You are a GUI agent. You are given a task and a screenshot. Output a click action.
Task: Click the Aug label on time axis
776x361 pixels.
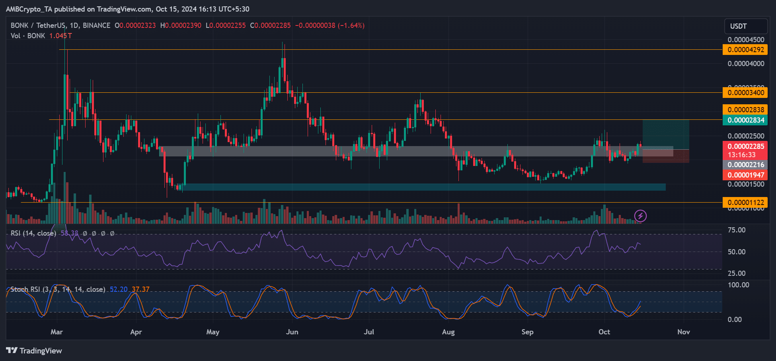(x=448, y=332)
